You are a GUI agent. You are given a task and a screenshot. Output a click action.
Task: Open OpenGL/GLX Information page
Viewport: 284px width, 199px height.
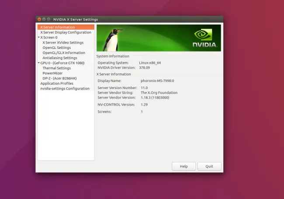pos(64,53)
